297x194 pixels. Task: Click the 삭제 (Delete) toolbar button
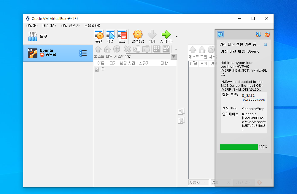(x=152, y=37)
